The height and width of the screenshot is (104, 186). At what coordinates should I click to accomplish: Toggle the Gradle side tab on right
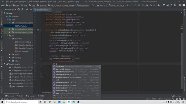(x=184, y=12)
